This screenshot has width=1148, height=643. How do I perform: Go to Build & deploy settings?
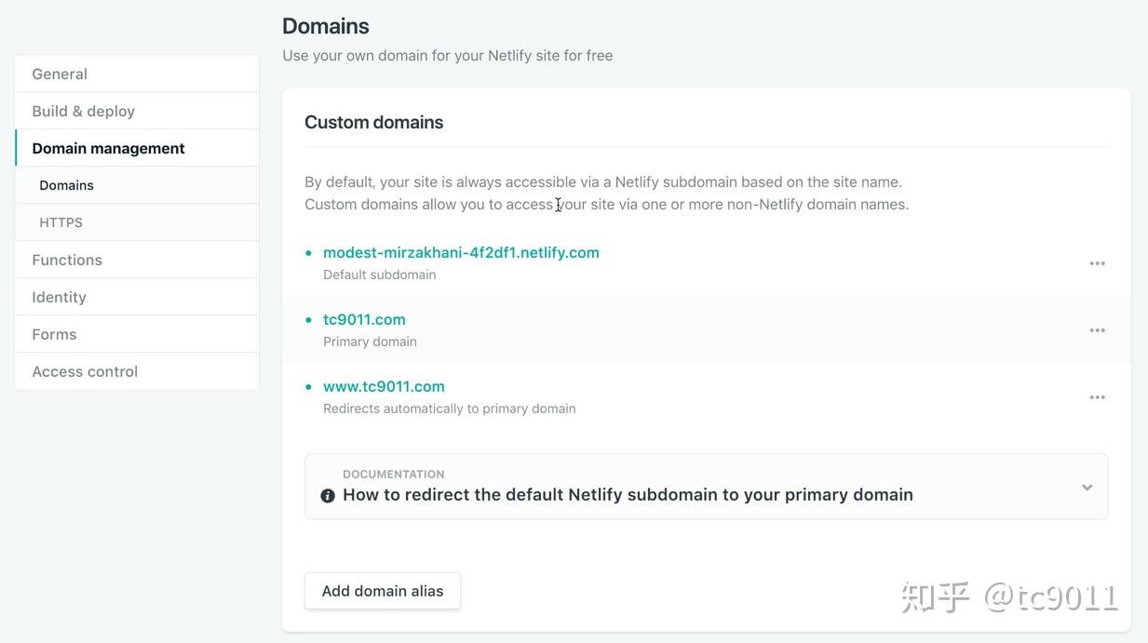coord(83,111)
